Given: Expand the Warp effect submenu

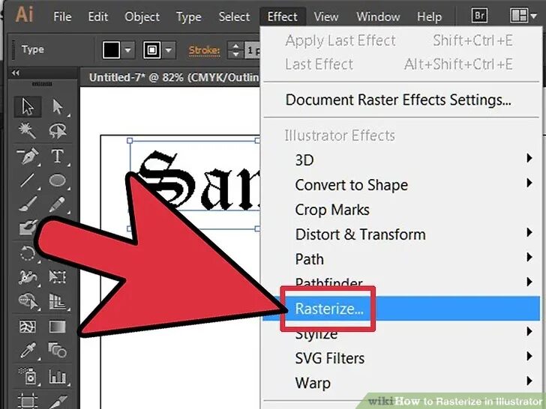Looking at the screenshot, I should point(401,383).
